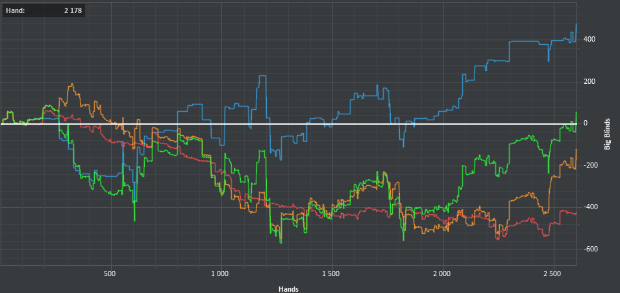Click the "Hands" x-axis title
This screenshot has width=620, height=293.
point(288,288)
